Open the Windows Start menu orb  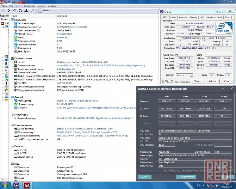(5, 185)
